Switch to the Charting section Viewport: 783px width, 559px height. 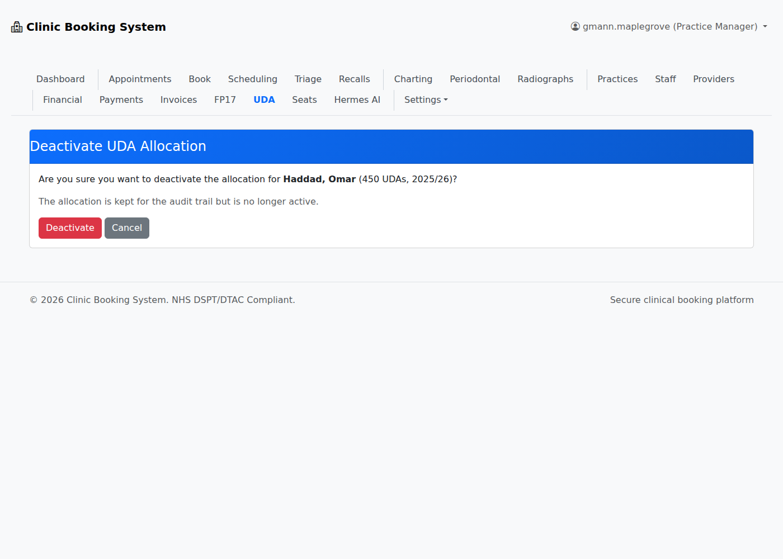coord(413,79)
